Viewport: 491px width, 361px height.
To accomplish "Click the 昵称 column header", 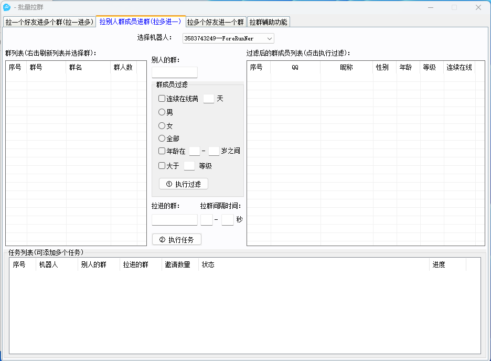I will pos(346,68).
